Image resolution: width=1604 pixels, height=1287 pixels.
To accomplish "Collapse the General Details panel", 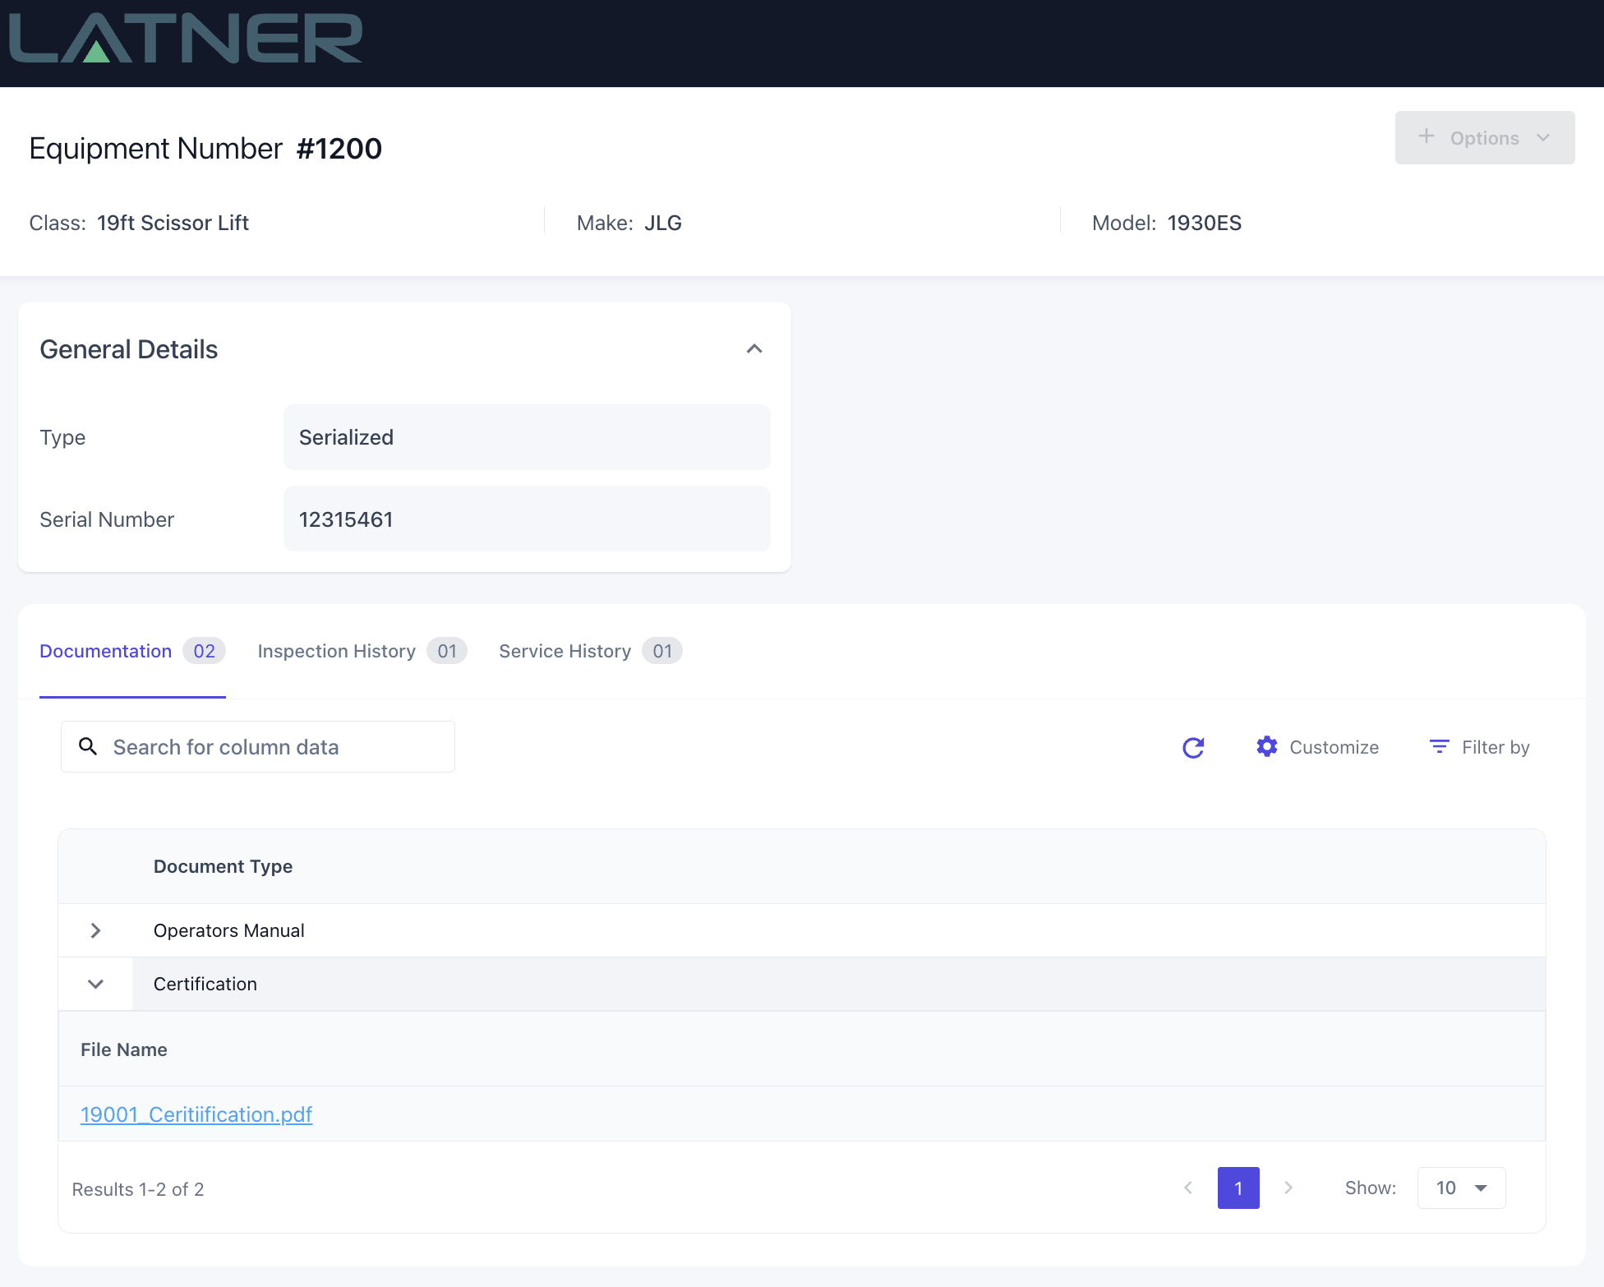I will pos(754,349).
